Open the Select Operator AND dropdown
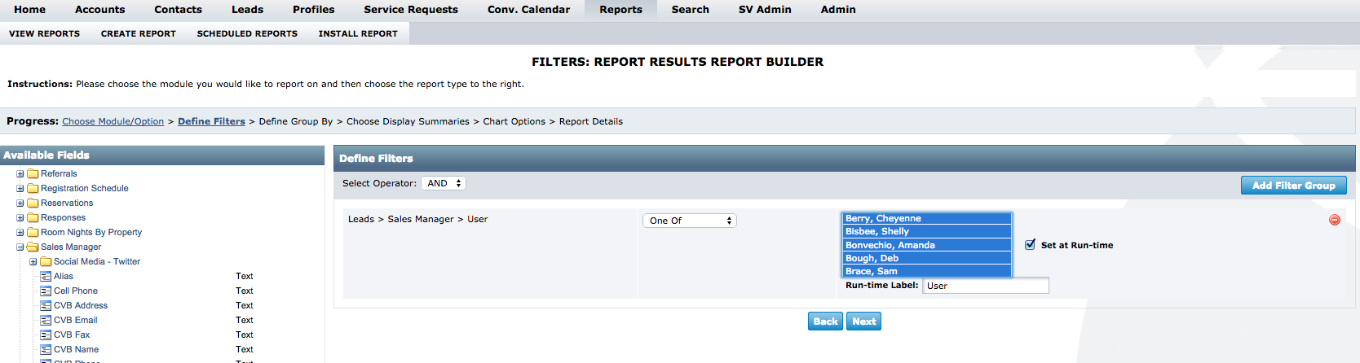The image size is (1360, 363). pos(444,183)
